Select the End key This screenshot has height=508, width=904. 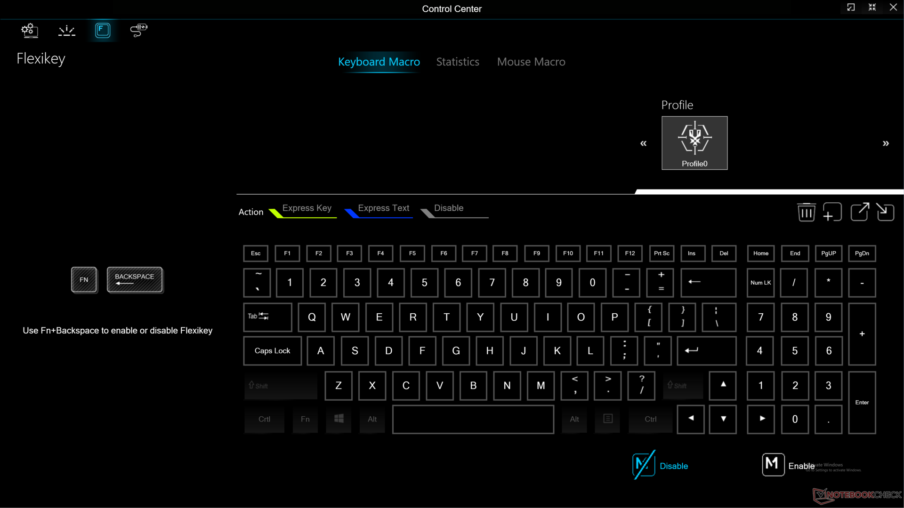click(x=795, y=254)
